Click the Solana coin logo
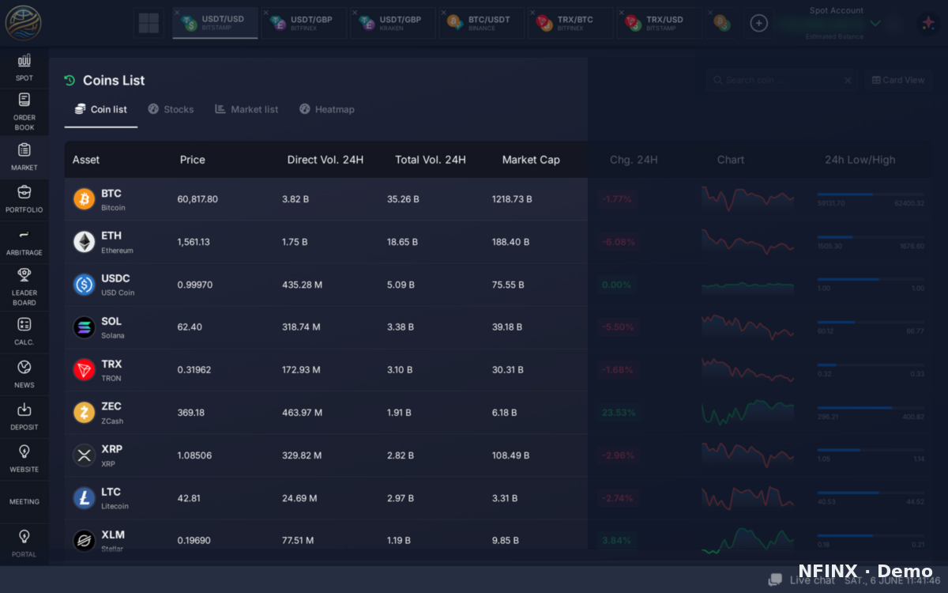948x593 pixels. 85,327
